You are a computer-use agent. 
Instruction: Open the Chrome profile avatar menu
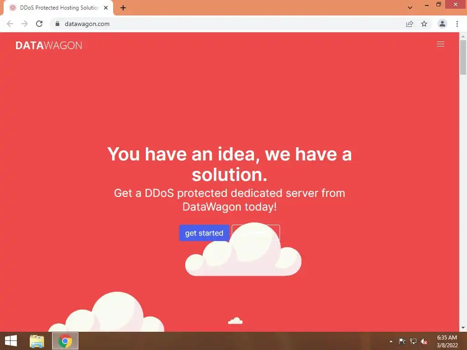[x=442, y=24]
